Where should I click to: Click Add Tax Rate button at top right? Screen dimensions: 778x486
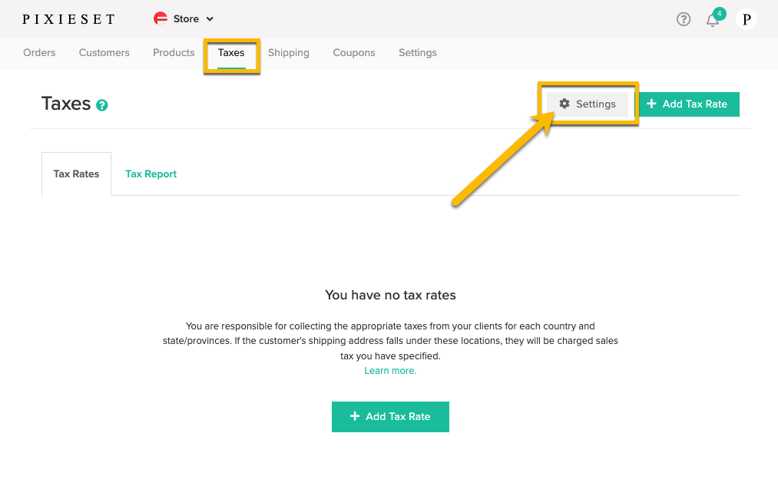(x=688, y=104)
